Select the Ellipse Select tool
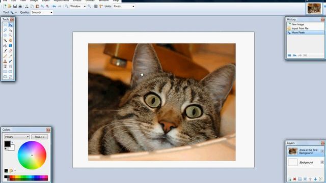The image size is (326, 183). (x=5, y=35)
